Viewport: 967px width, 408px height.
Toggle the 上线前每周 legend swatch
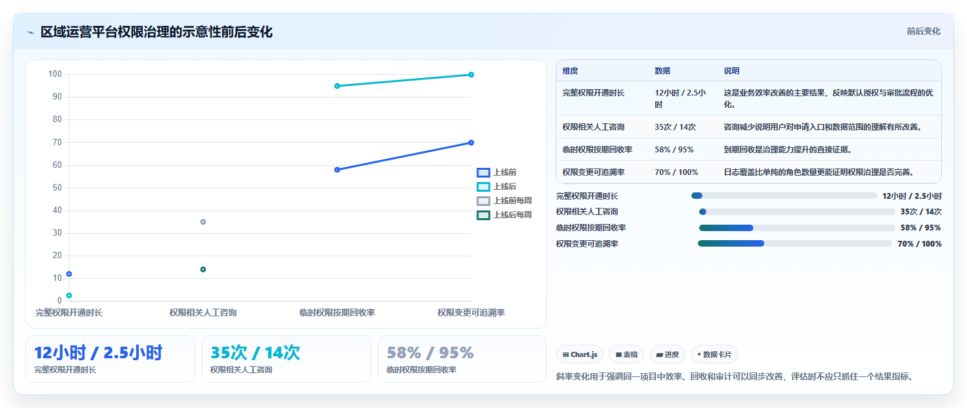point(483,201)
